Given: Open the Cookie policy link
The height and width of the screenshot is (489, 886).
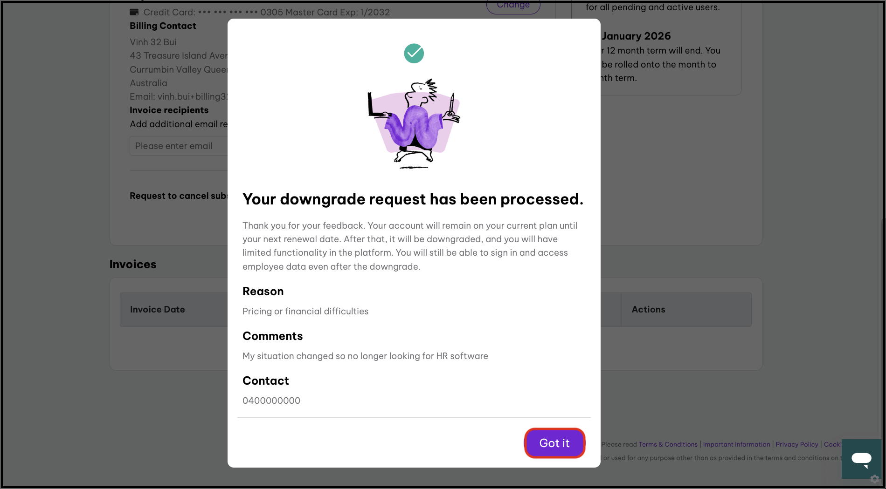Looking at the screenshot, I should pyautogui.click(x=832, y=444).
